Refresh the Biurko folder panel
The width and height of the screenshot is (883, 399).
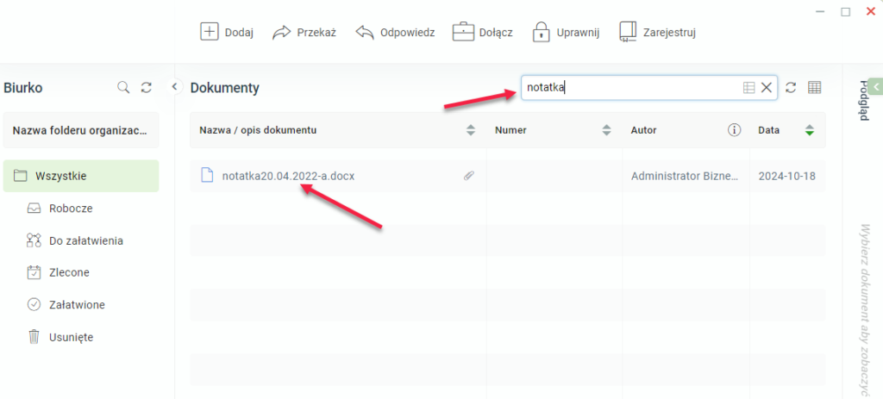tap(147, 87)
